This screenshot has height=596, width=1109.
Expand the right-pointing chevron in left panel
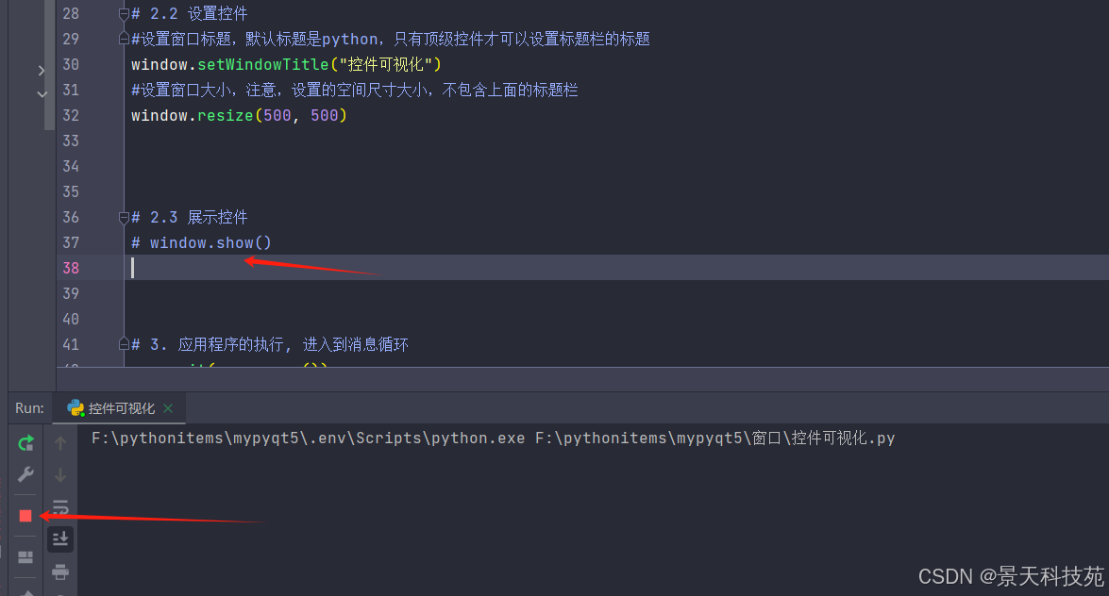click(x=42, y=71)
